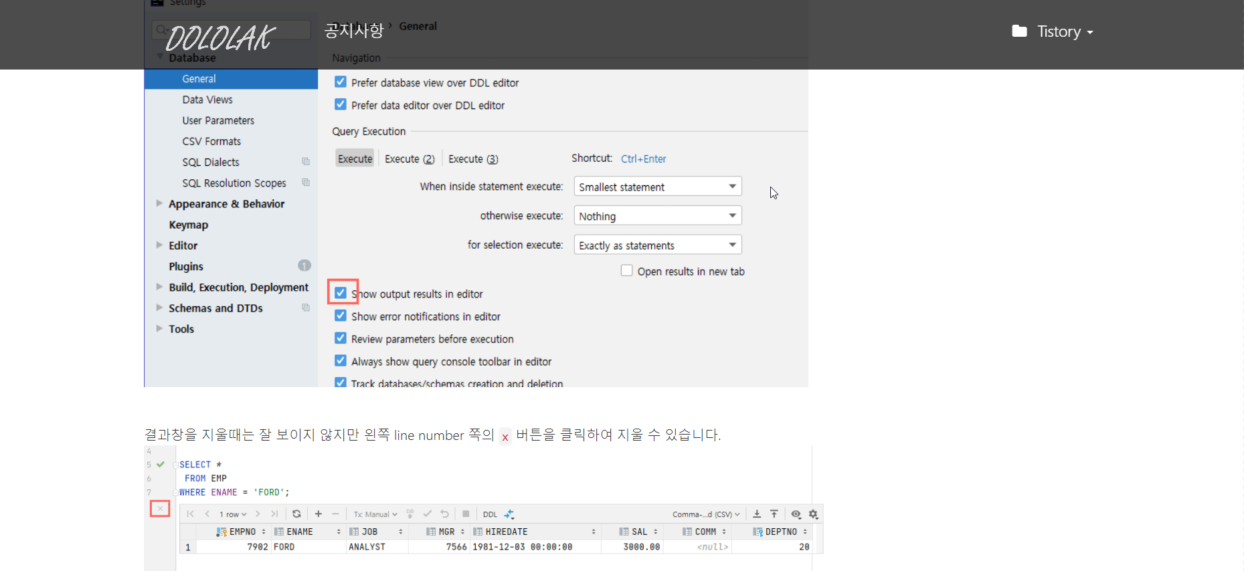Screen dimensions: 1244x571
Task: Open Data Views settings
Action: (x=207, y=100)
